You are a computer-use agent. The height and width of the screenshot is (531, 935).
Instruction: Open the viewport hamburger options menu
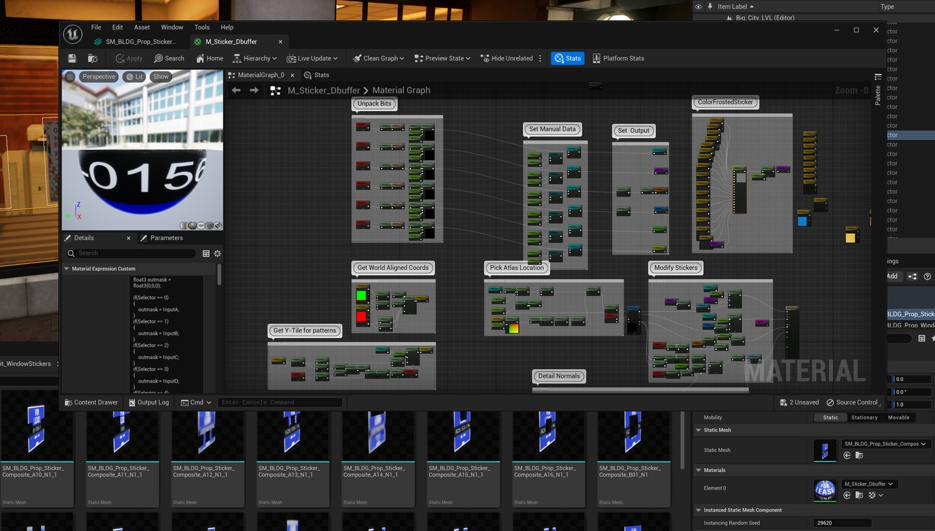coord(70,77)
